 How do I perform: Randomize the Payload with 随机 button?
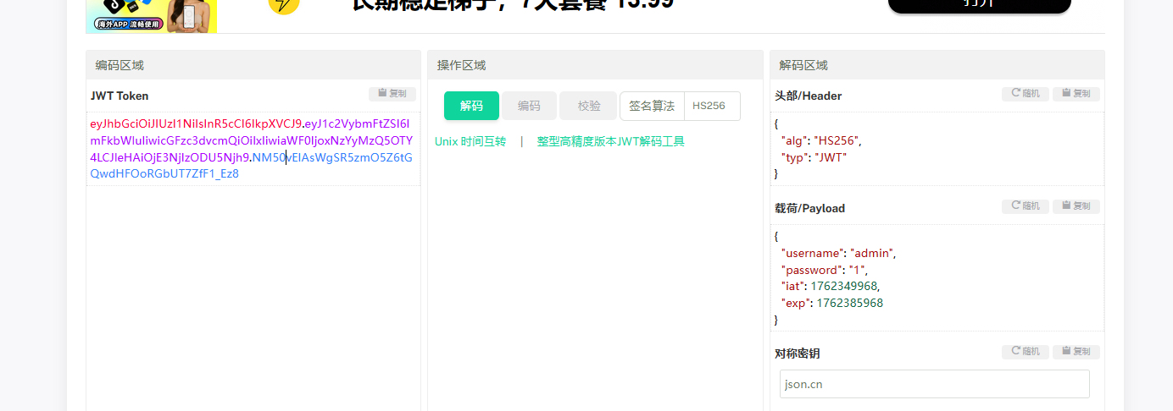pyautogui.click(x=1026, y=206)
